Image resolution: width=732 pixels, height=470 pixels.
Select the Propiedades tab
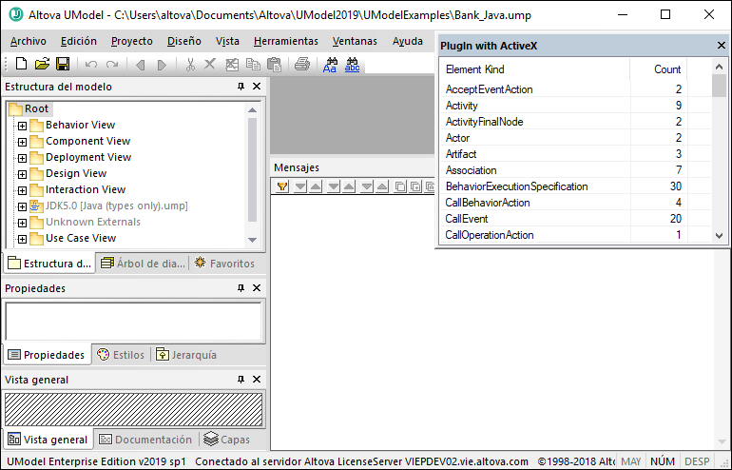(47, 355)
